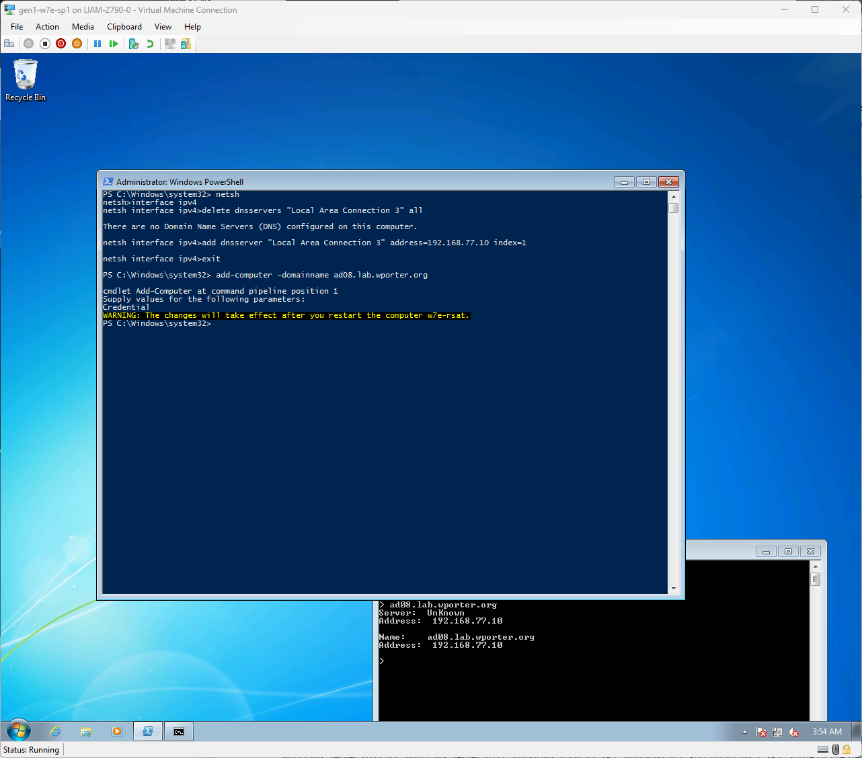Image resolution: width=862 pixels, height=758 pixels.
Task: Open Windows Explorer from the taskbar
Action: coord(86,731)
